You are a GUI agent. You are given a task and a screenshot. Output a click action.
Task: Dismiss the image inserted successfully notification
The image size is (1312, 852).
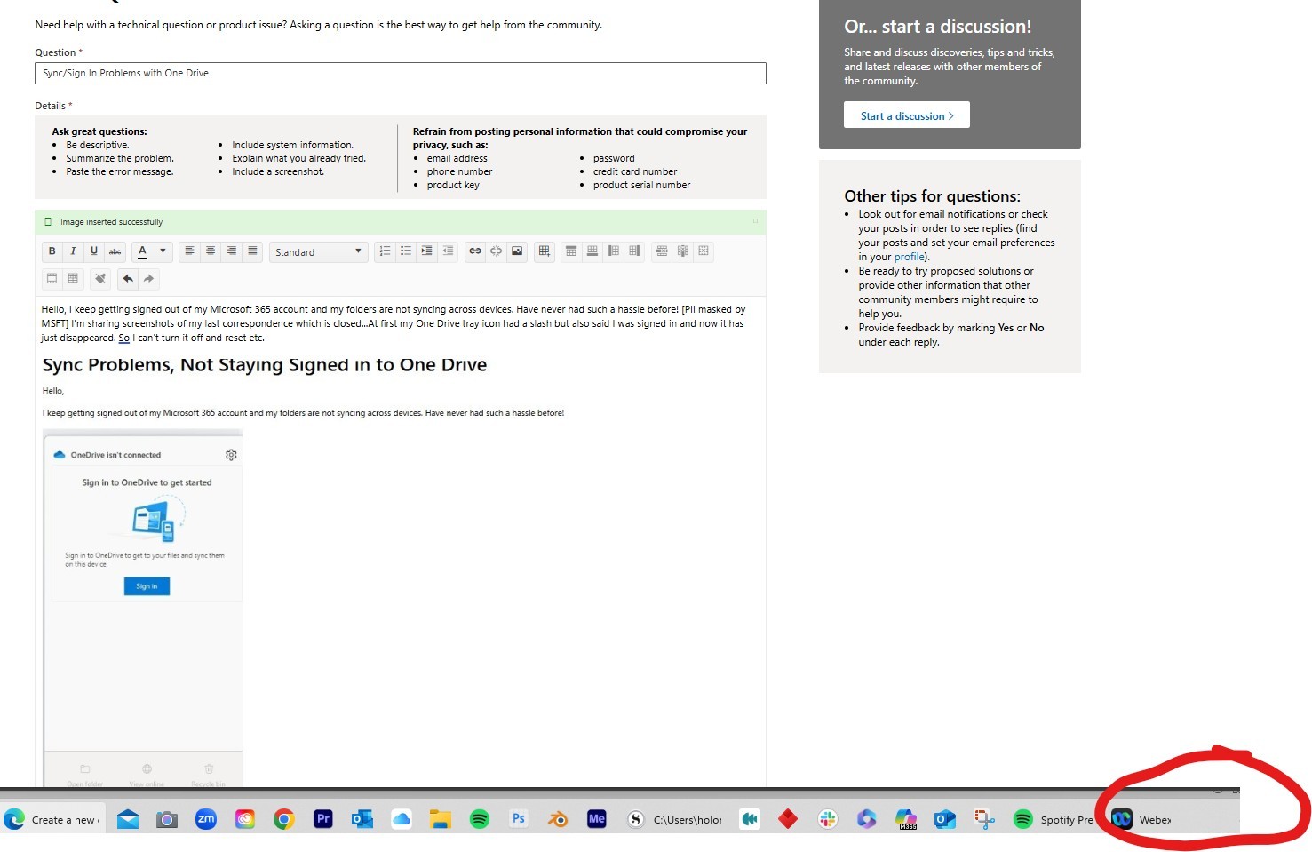pyautogui.click(x=756, y=221)
